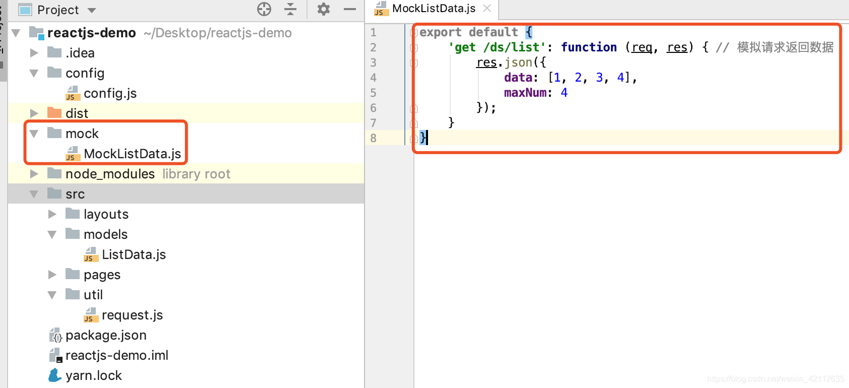The image size is (849, 388).
Task: Click the .idea folder icon
Action: tap(54, 52)
